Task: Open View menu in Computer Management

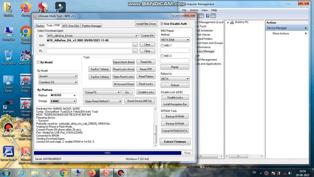Action: point(205,10)
